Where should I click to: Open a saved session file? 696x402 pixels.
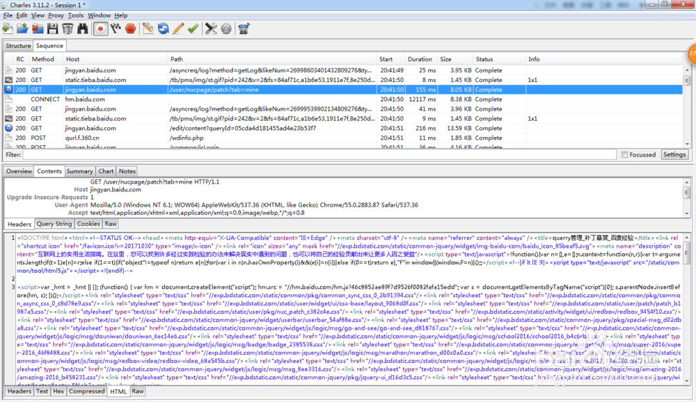(x=23, y=29)
